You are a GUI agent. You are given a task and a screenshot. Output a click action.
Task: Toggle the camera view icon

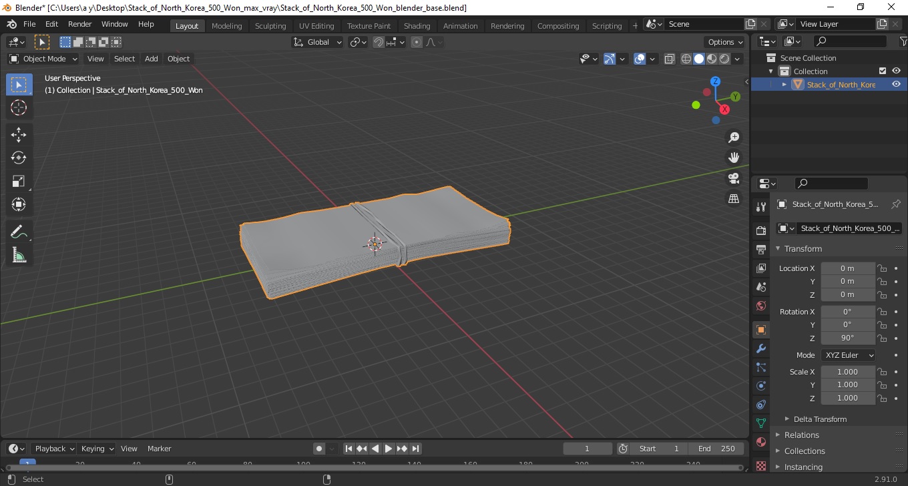click(x=734, y=178)
